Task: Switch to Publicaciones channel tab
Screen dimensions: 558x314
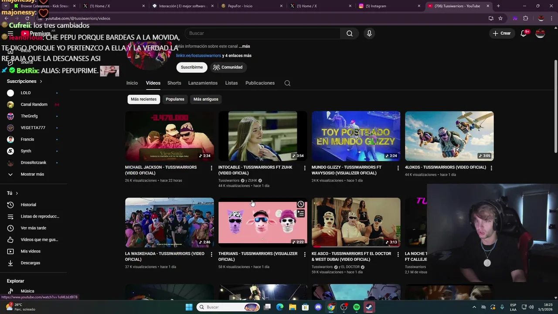Action: pyautogui.click(x=260, y=83)
